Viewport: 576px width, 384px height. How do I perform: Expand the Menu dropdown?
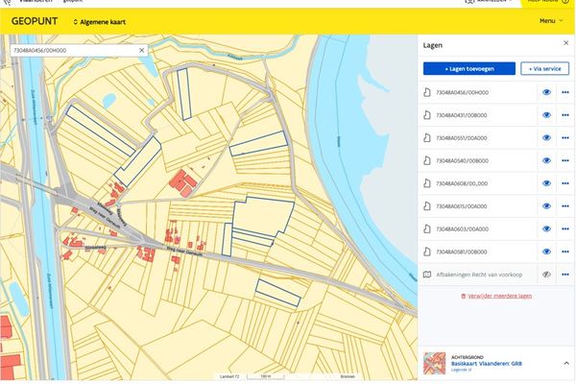(550, 20)
